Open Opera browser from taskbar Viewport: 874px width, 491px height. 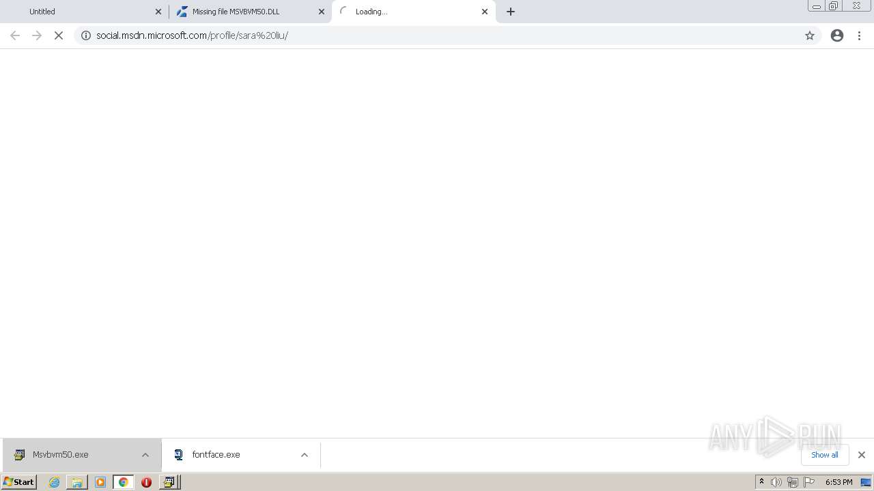point(146,482)
